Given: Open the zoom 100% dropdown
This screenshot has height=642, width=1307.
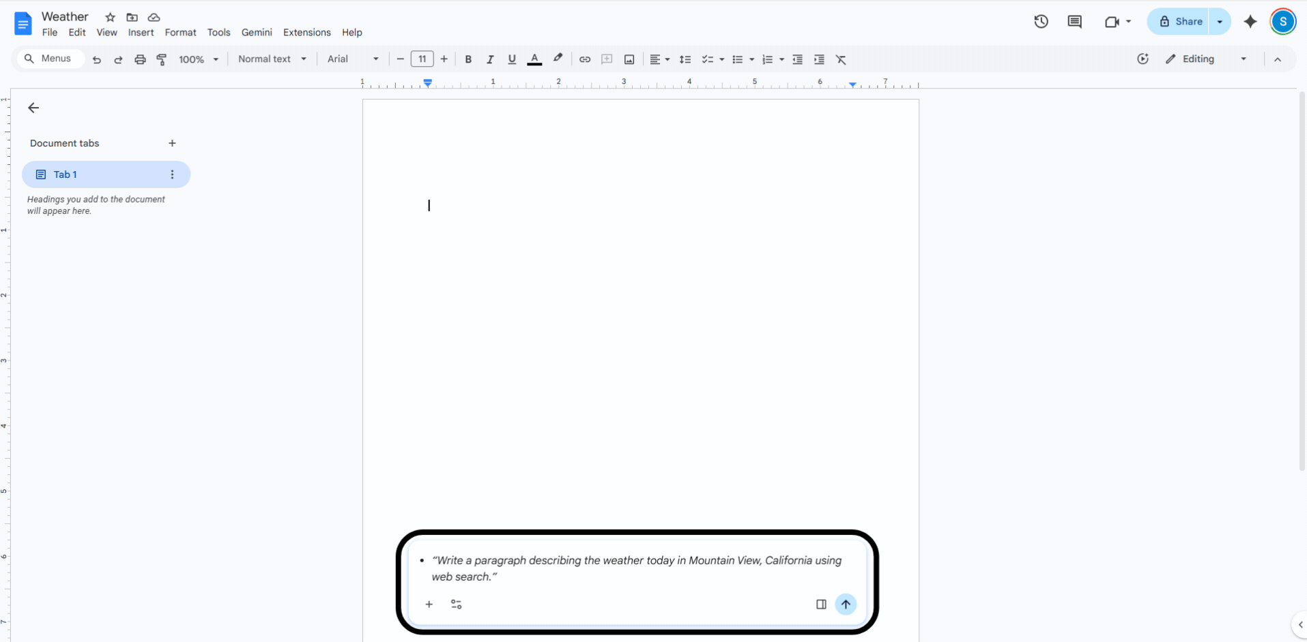Looking at the screenshot, I should point(199,59).
